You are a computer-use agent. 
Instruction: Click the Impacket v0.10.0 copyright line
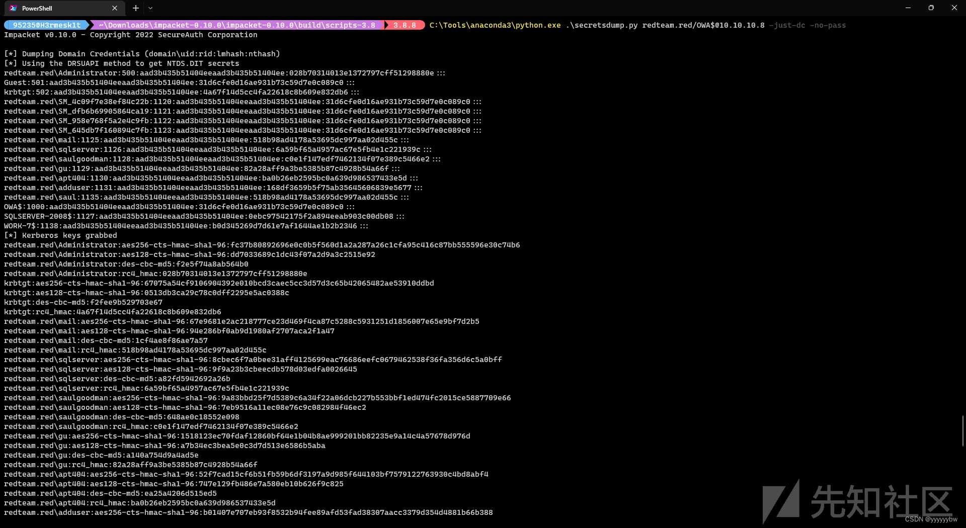point(131,35)
